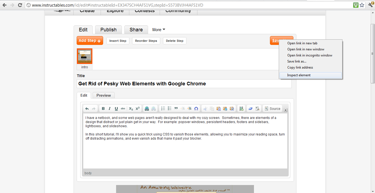
Task: Click the browser Forward button
Action: (12, 5)
